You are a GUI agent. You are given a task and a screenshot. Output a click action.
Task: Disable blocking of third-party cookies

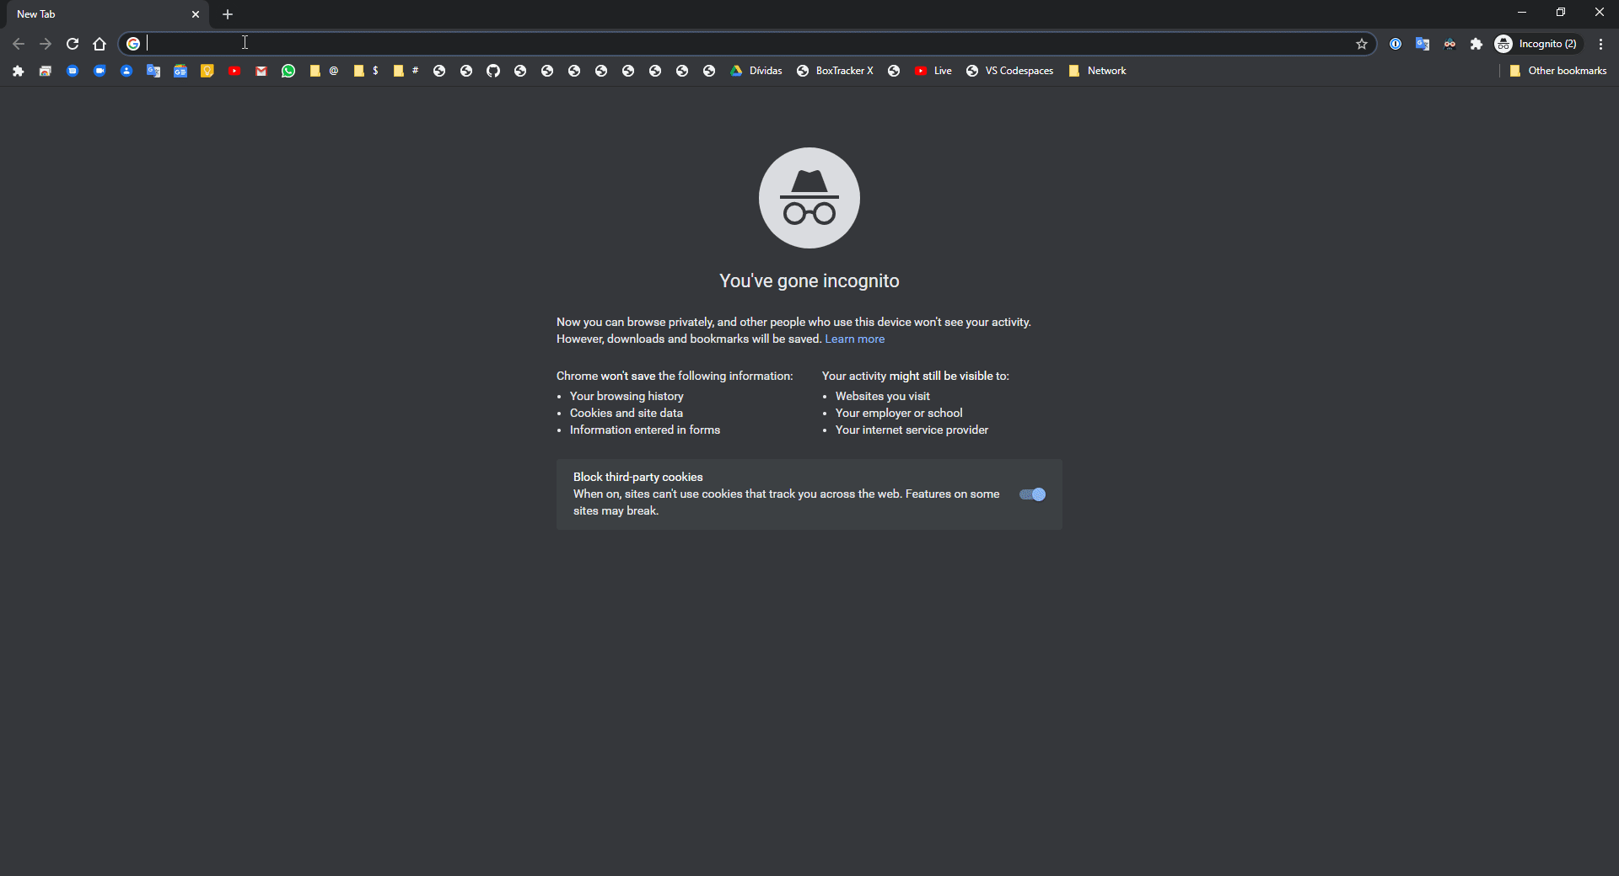point(1032,494)
